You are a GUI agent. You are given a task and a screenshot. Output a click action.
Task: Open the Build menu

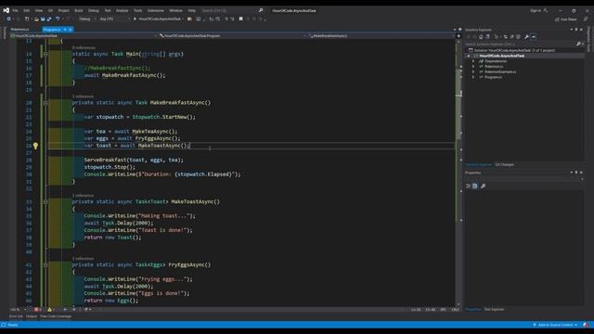(x=78, y=10)
